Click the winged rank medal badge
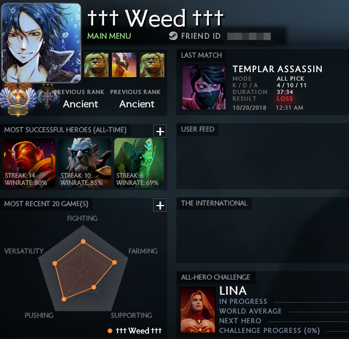This screenshot has width=349, height=339. [x=18, y=99]
